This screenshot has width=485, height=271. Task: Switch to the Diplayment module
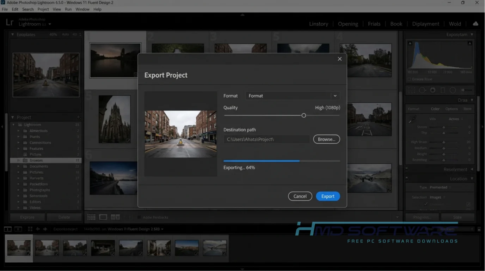[425, 24]
